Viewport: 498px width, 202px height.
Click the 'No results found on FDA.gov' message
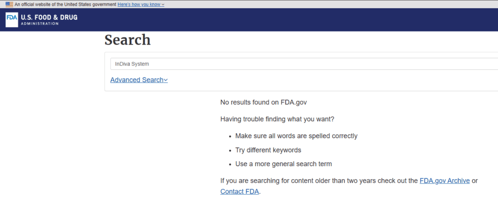click(264, 102)
